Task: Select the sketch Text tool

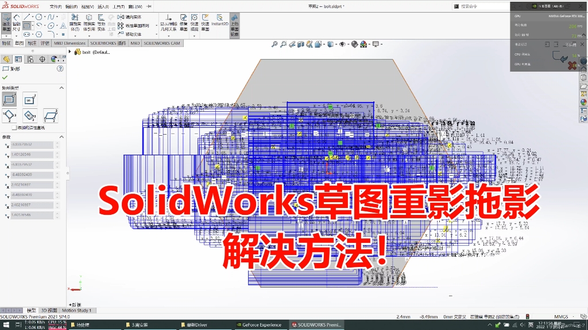Action: [x=63, y=26]
